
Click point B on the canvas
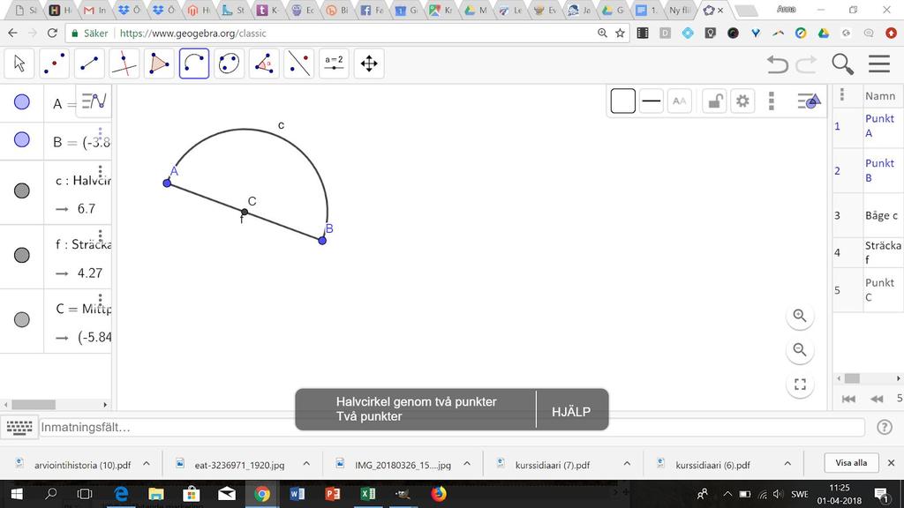[x=322, y=240]
